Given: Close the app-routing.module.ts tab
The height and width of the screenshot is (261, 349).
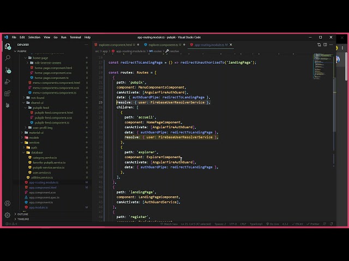Looking at the screenshot, I should click(x=231, y=45).
